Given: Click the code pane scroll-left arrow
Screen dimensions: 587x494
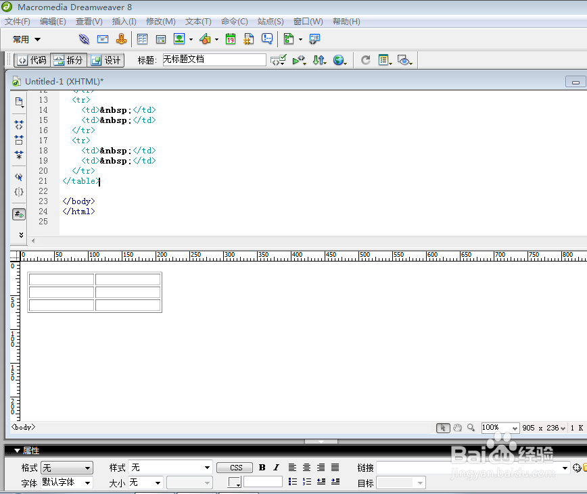Looking at the screenshot, I should (33, 241).
